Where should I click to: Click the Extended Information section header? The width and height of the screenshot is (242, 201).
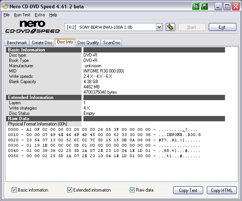point(44,97)
